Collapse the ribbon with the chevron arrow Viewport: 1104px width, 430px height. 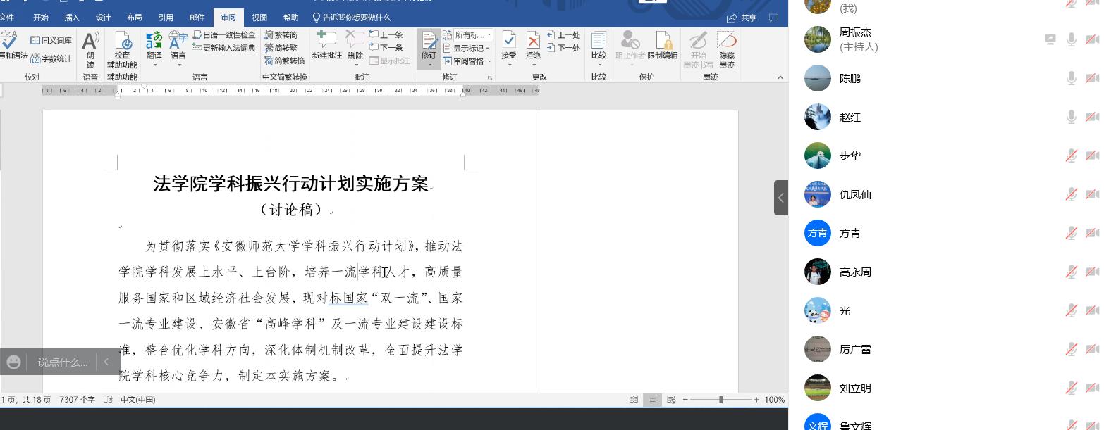click(x=780, y=77)
